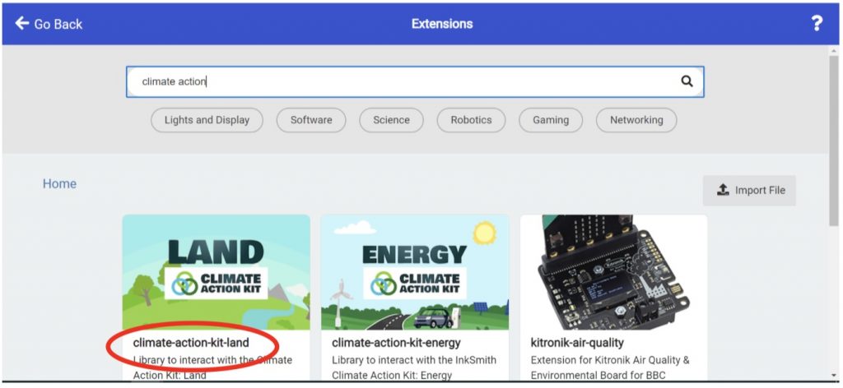Filter by Lights and Display category
The image size is (843, 388).
point(207,120)
